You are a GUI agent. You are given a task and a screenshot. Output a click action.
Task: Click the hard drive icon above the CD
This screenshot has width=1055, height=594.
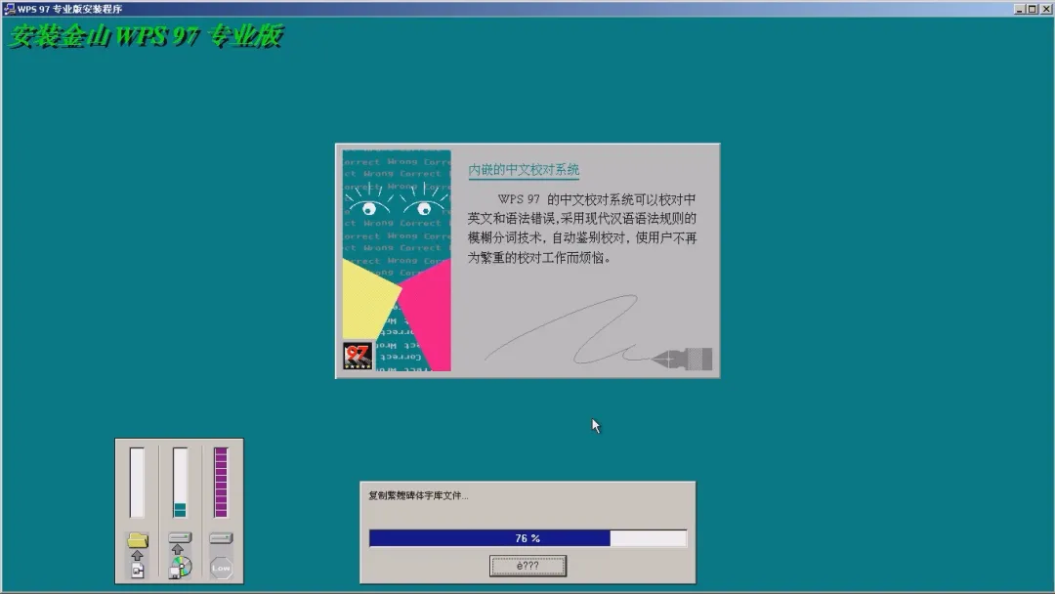(180, 537)
